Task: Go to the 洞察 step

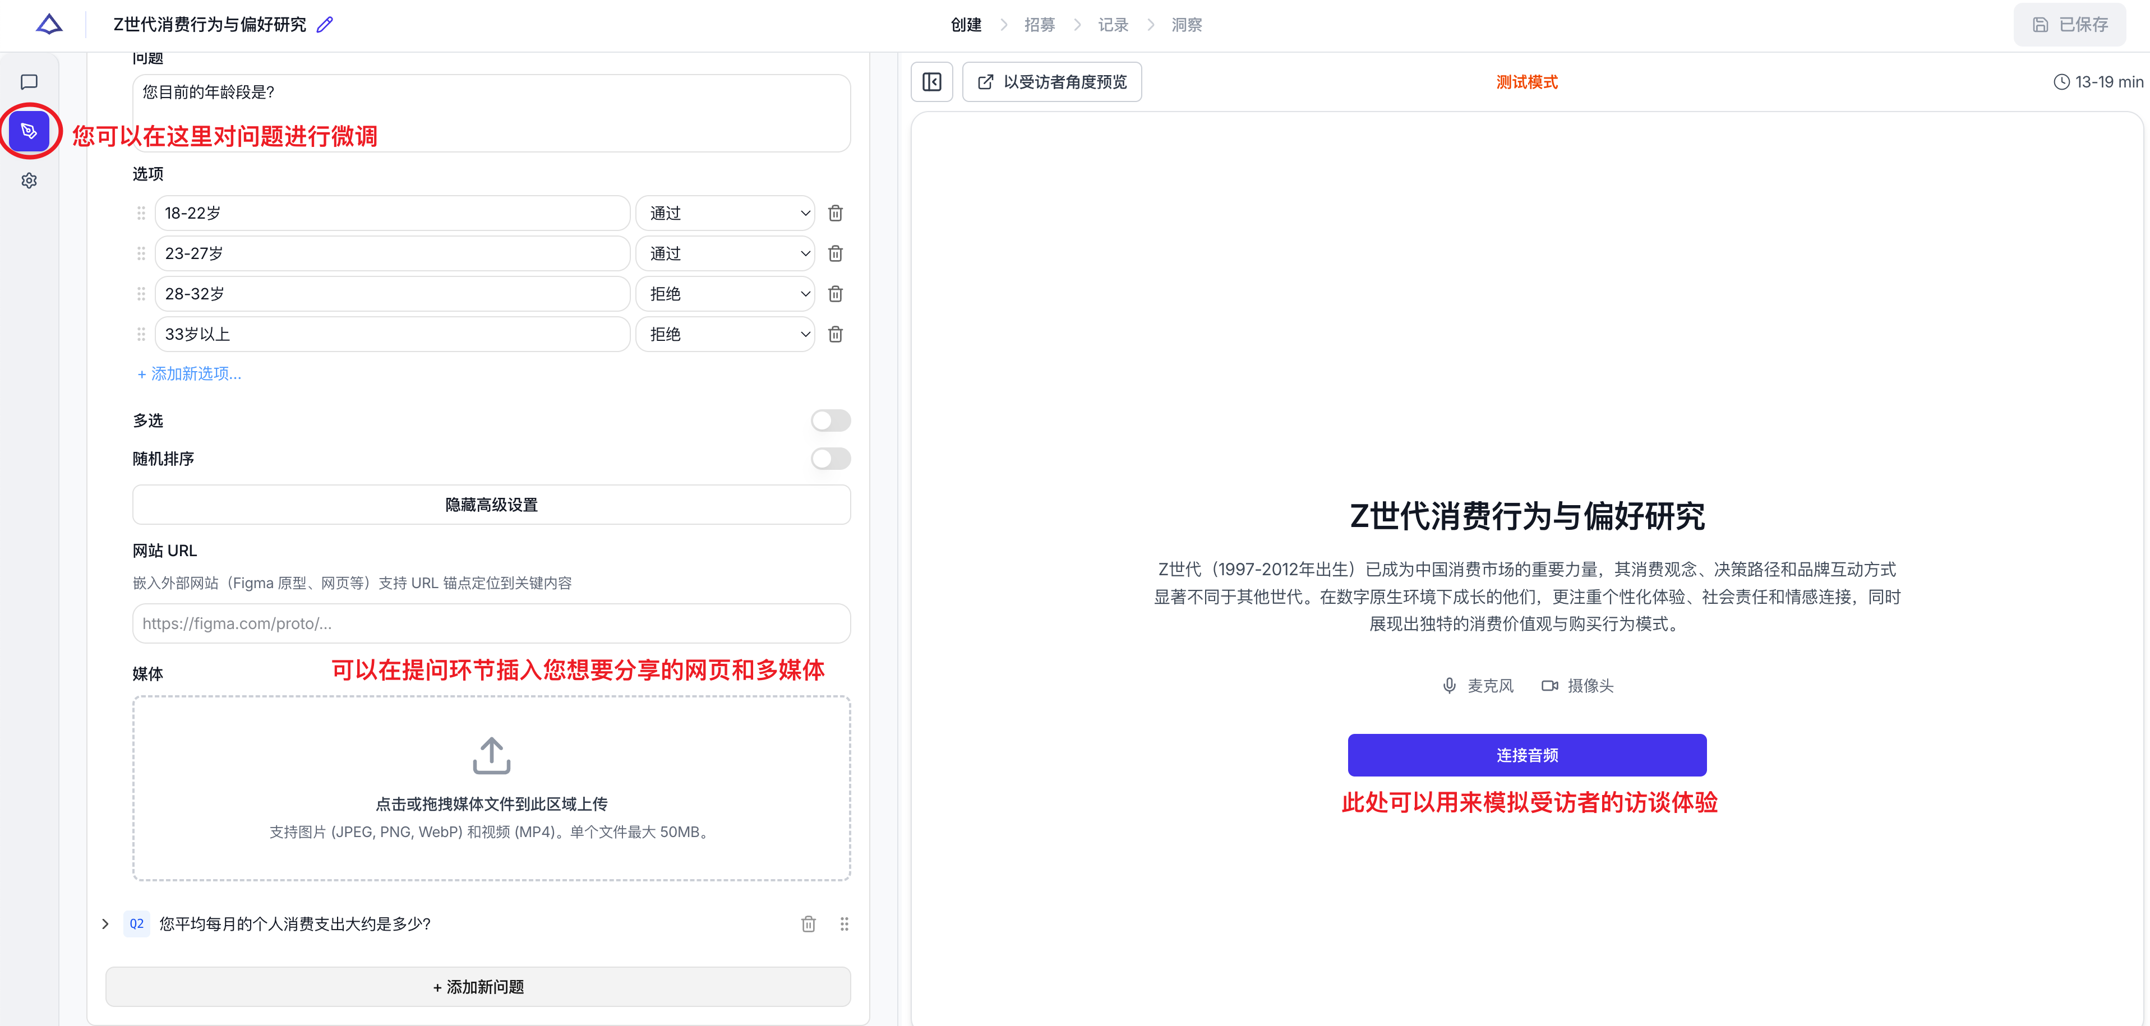Action: click(x=1186, y=25)
